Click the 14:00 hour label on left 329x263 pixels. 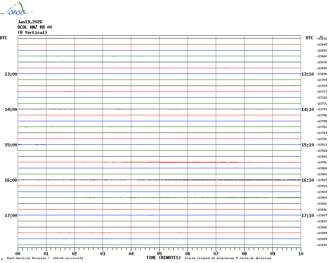pyautogui.click(x=11, y=110)
